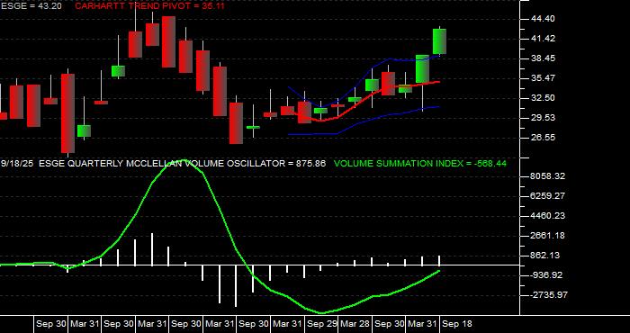This screenshot has height=333, width=630.
Task: Select the 2661.18 oscillator axis label
Action: pos(547,236)
